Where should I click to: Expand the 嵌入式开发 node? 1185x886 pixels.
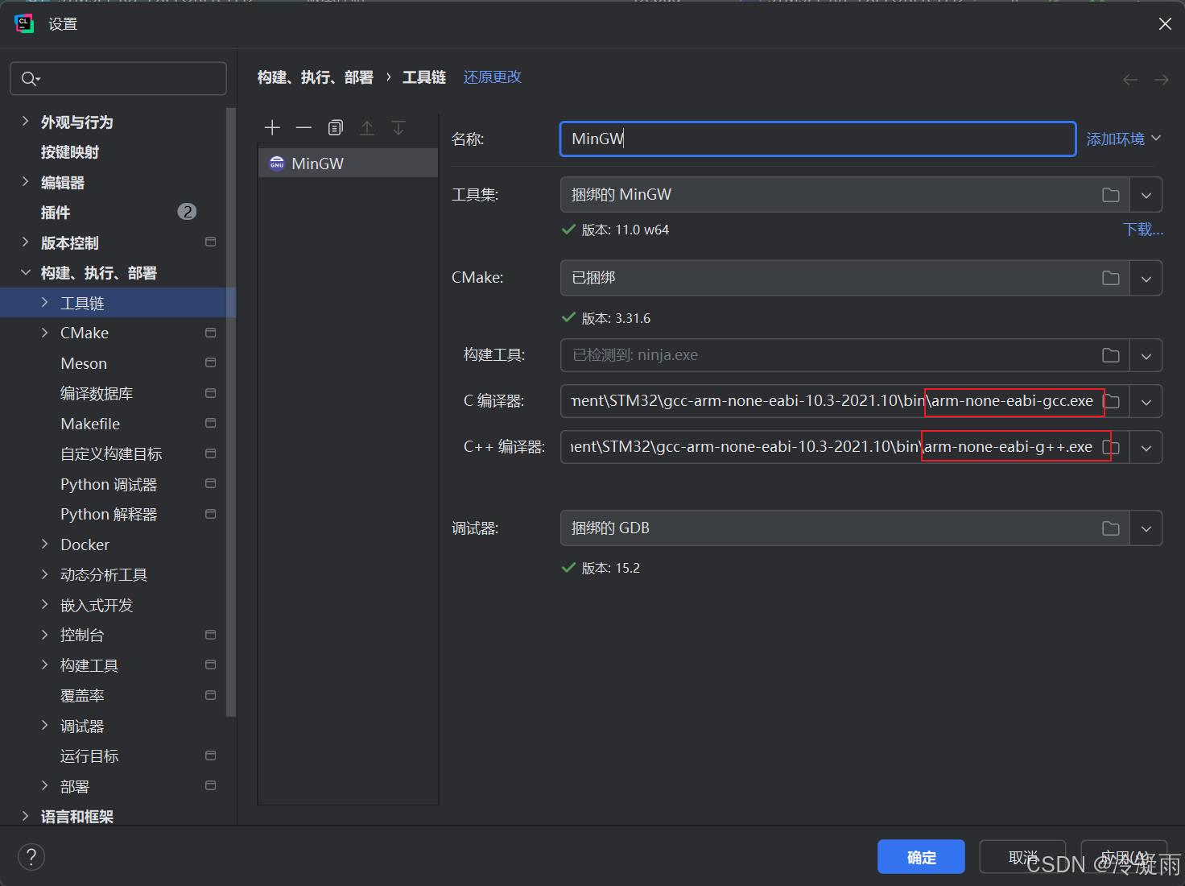44,605
